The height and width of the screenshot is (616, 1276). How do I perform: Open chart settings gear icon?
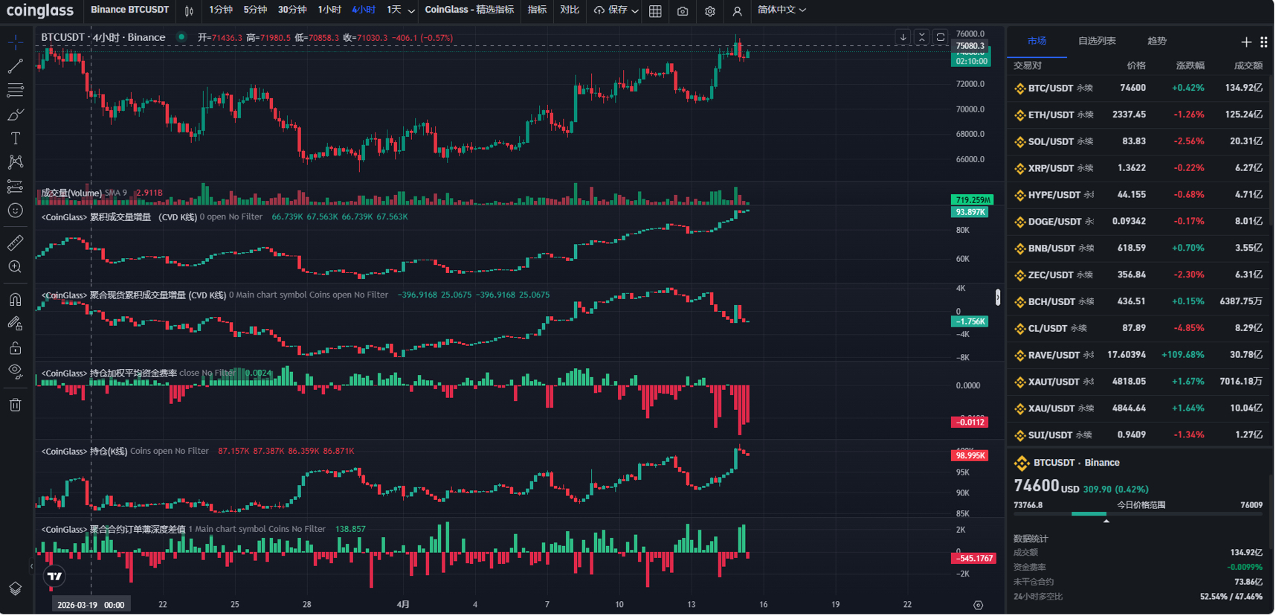click(x=710, y=11)
